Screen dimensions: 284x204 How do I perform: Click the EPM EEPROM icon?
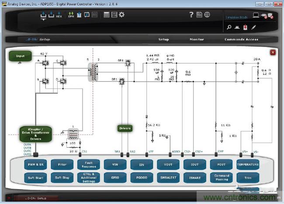pyautogui.click(x=71, y=15)
